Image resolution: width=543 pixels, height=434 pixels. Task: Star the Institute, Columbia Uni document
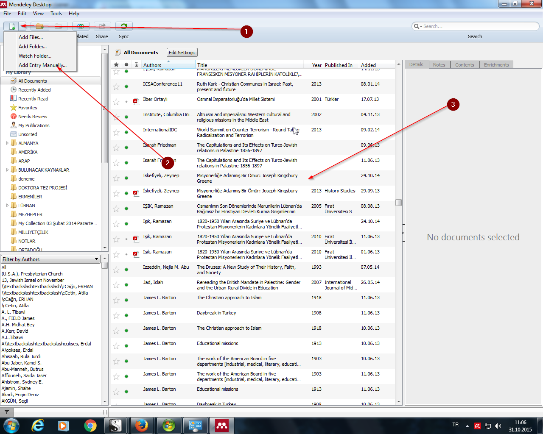[x=116, y=117]
